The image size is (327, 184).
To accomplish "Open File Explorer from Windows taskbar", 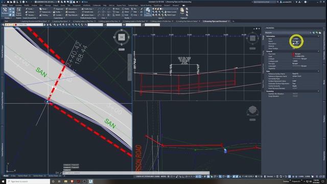I will [x=66, y=181].
